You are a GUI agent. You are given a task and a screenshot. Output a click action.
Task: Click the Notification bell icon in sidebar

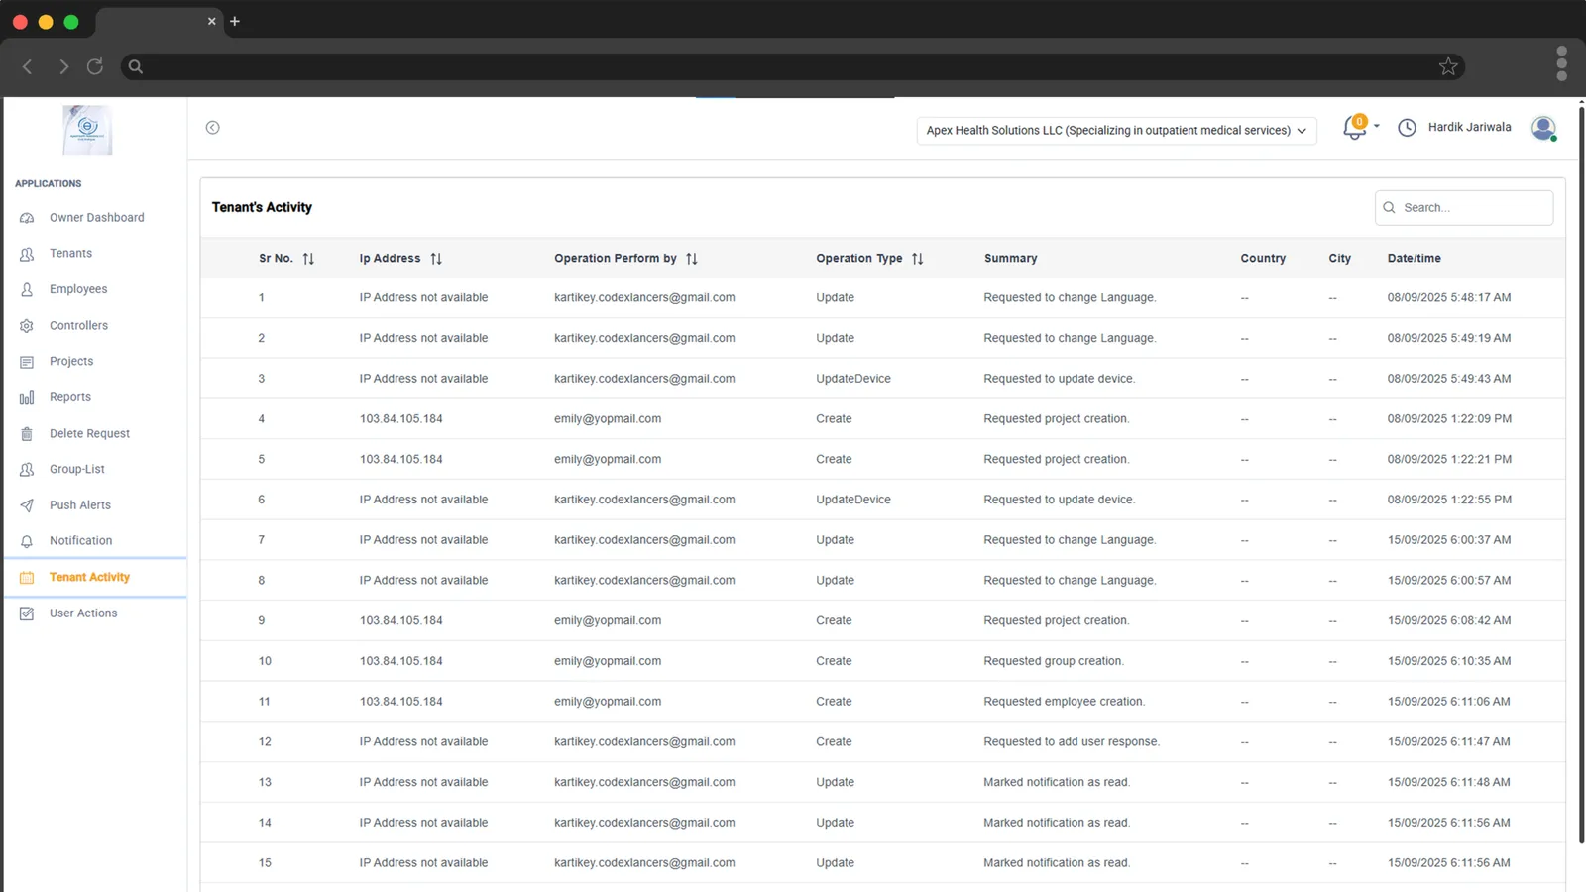(x=27, y=541)
